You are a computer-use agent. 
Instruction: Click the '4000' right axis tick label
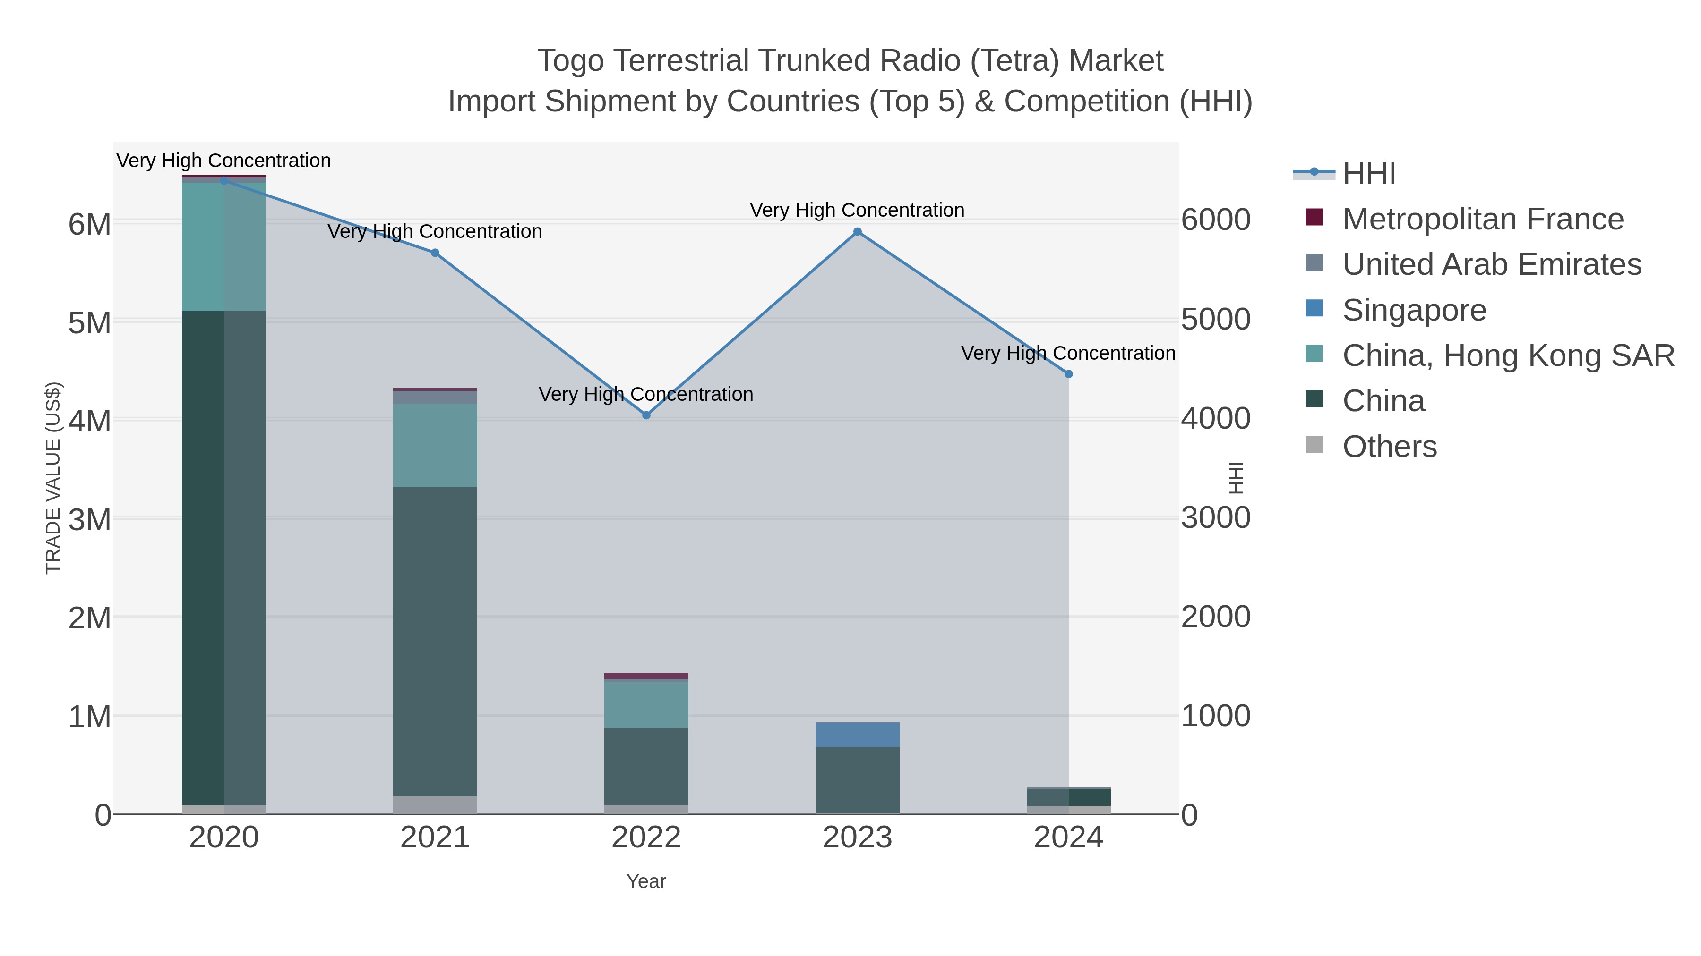point(1216,419)
